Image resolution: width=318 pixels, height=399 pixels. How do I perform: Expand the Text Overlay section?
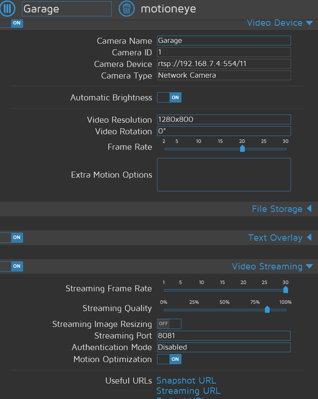pos(275,238)
